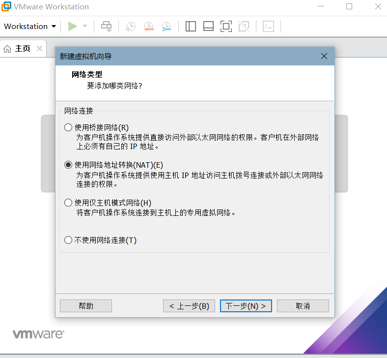Image resolution: width=387 pixels, height=358 pixels.
Task: Click the 网络类型 heading text
Action: pyautogui.click(x=87, y=74)
